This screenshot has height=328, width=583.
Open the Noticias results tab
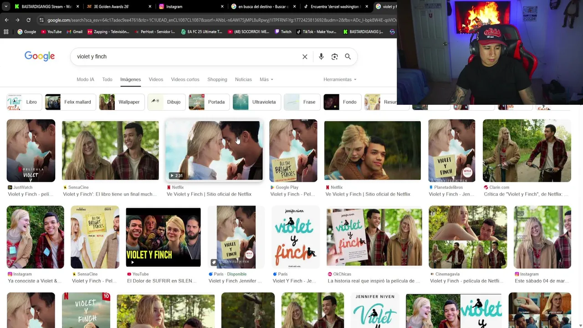click(x=243, y=79)
